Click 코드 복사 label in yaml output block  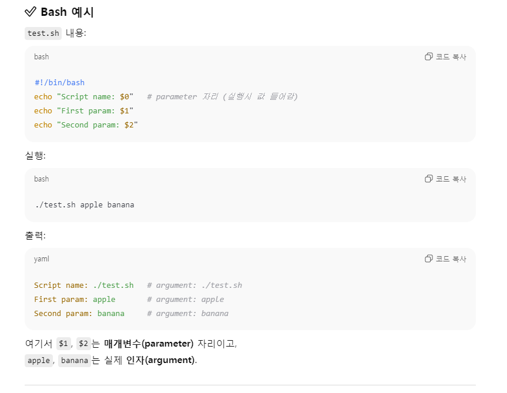[x=451, y=259]
